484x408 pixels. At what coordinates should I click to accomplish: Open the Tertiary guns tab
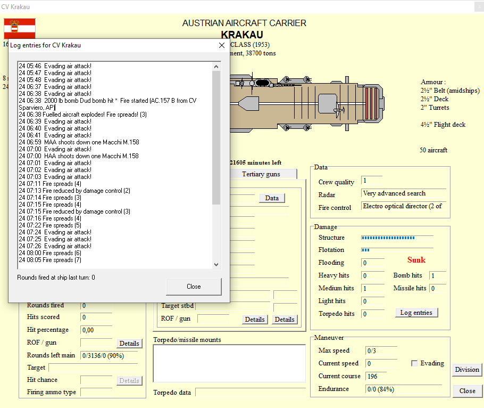[x=261, y=174]
